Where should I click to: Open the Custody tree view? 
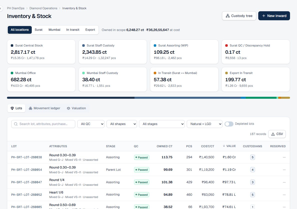[x=239, y=16]
